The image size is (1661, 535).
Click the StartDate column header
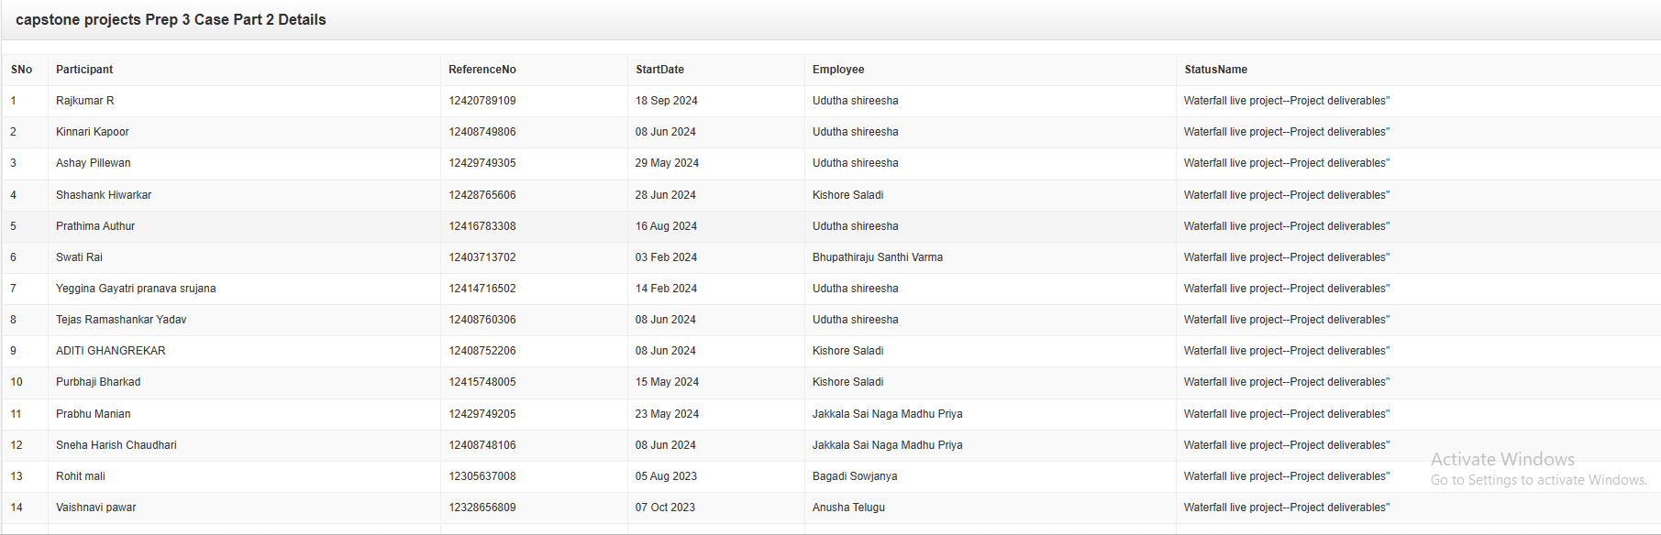(x=659, y=70)
